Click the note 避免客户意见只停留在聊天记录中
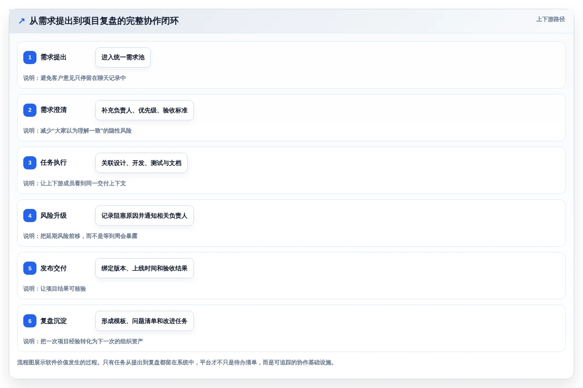This screenshot has width=583, height=388. click(x=75, y=78)
